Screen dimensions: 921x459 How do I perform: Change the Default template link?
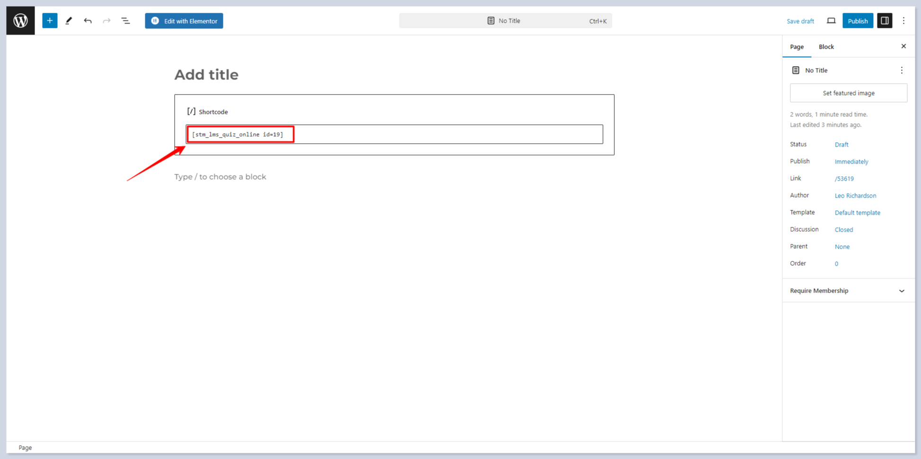pos(857,213)
